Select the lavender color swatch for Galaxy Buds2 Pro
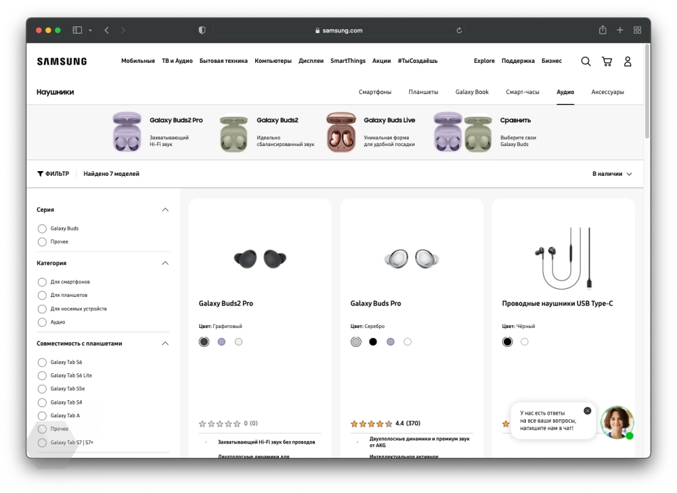Image resolution: width=677 pixels, height=493 pixels. [221, 342]
